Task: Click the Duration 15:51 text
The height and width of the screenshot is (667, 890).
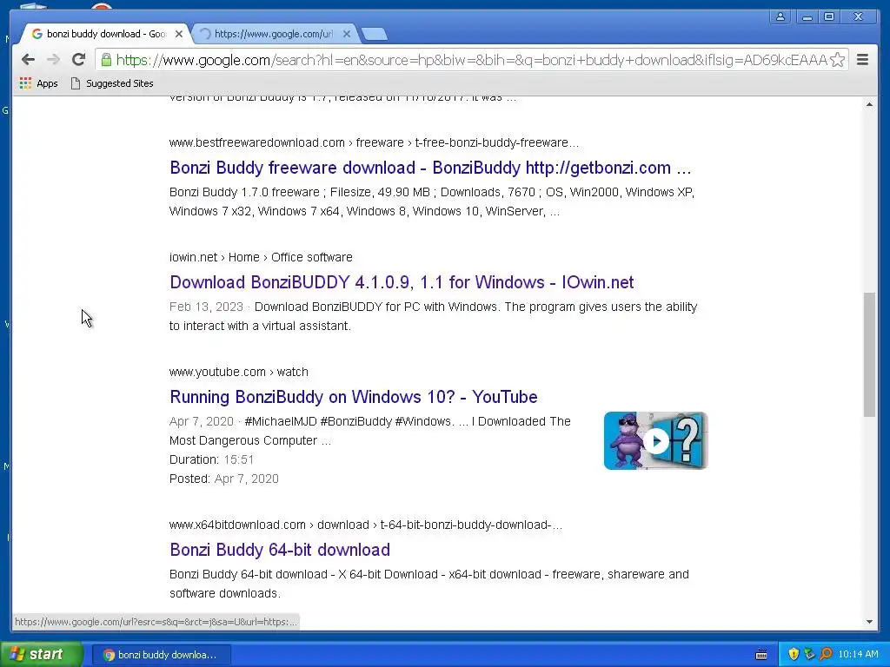Action: coord(211,459)
